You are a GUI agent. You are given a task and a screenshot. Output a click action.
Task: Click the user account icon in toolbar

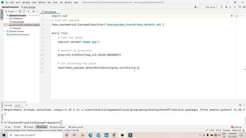(x=196, y=7)
